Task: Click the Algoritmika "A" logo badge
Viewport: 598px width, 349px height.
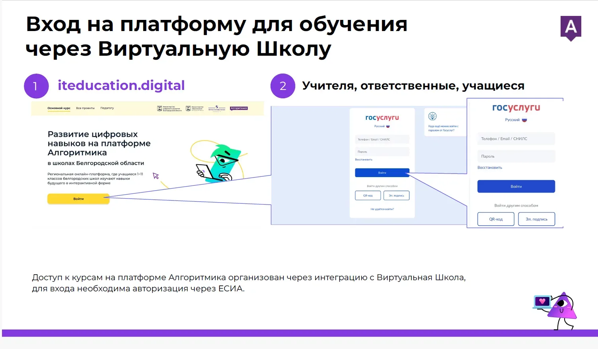Action: [571, 28]
